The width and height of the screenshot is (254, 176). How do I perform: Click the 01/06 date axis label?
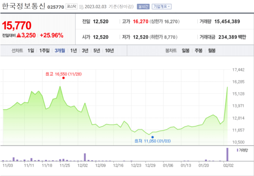(168, 165)
